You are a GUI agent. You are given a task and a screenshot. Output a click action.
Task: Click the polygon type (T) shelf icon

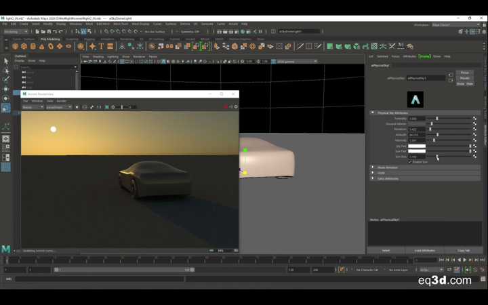point(101,47)
